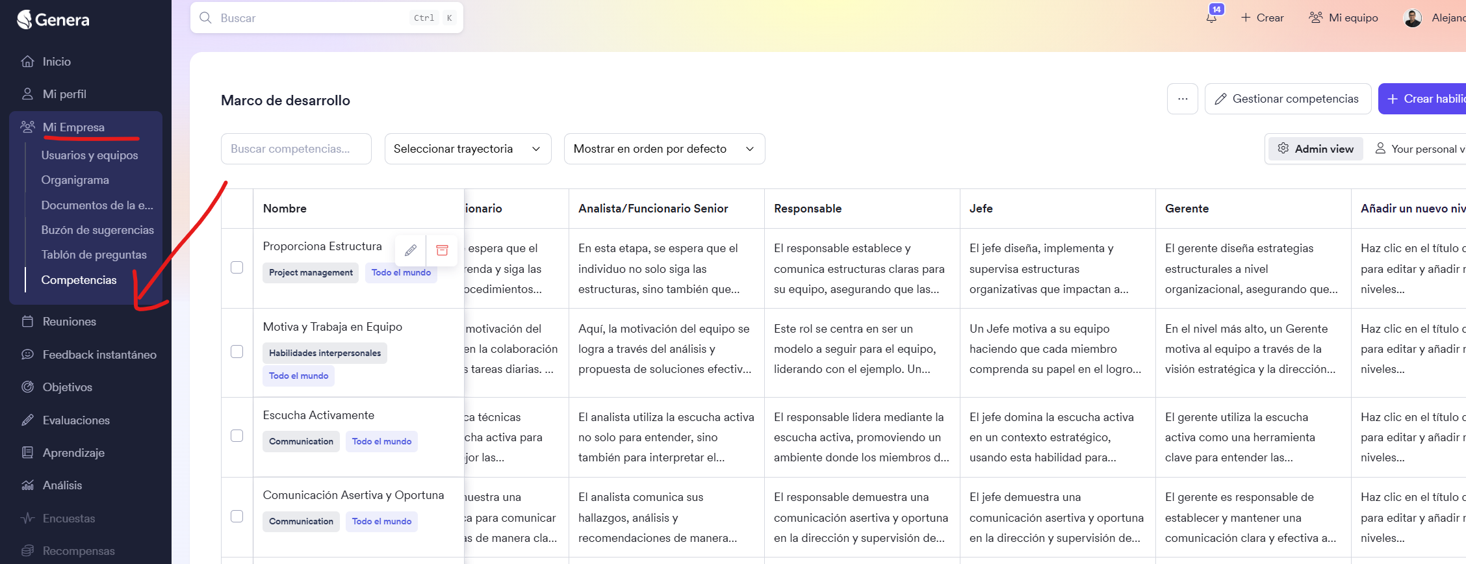Click the Project management tag
This screenshot has height=564, width=1466.
311,272
